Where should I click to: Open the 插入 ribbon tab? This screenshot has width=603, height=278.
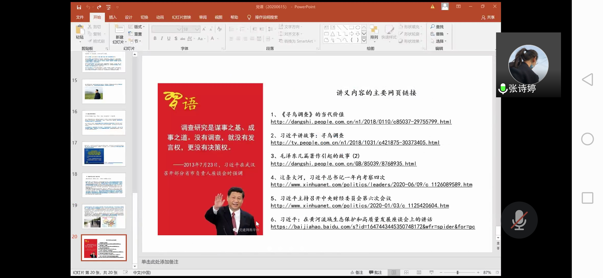click(113, 17)
